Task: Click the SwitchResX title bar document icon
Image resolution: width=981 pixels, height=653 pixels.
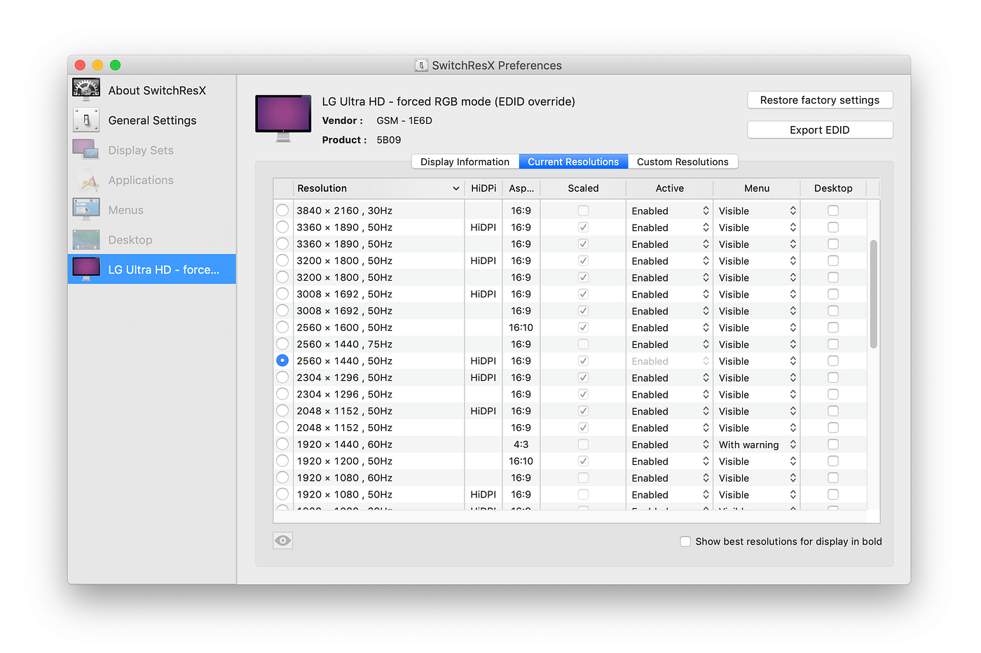Action: point(421,65)
